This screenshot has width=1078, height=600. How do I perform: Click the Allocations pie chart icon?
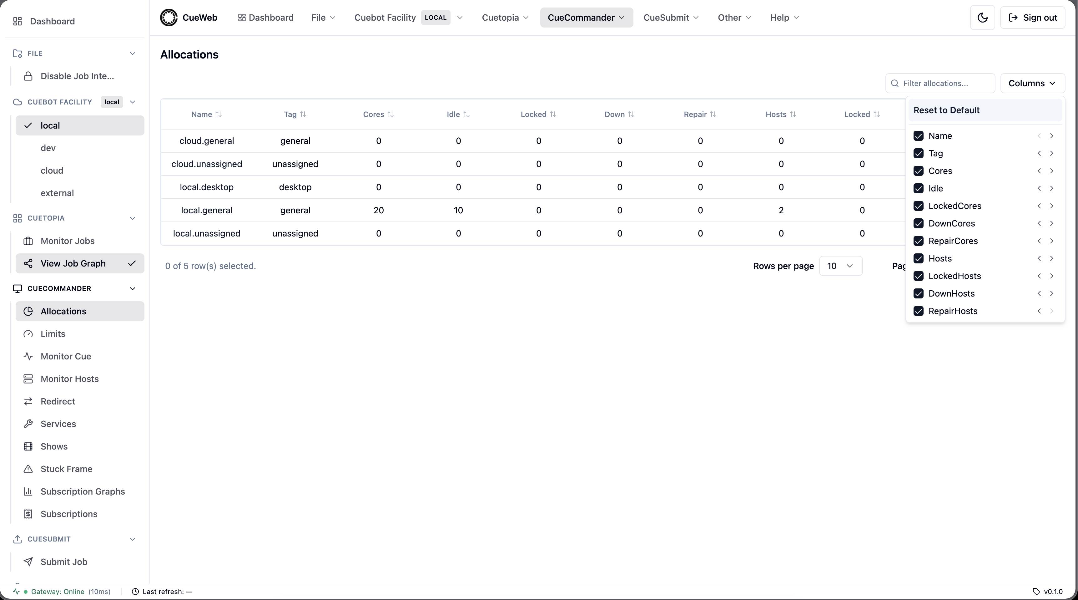(28, 312)
